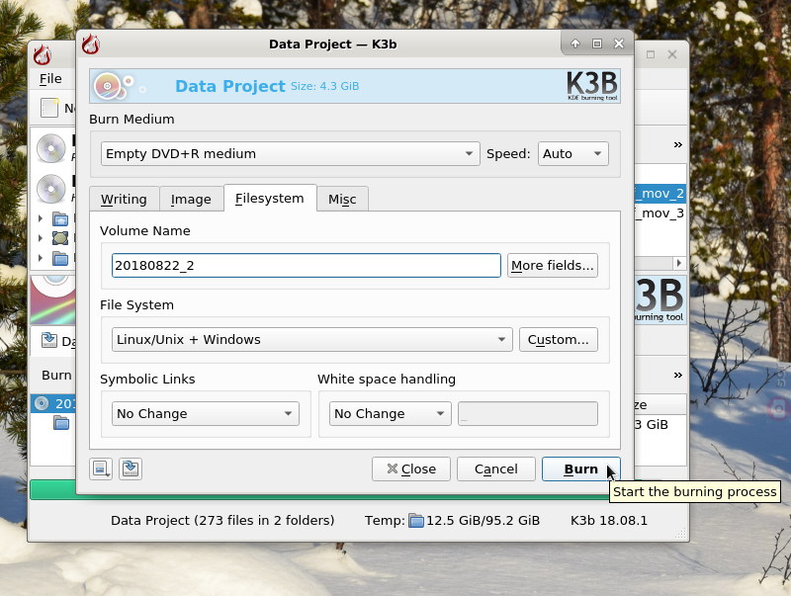Screen dimensions: 791x596
Task: Select the file ending with _mov_3
Action: coord(660,213)
